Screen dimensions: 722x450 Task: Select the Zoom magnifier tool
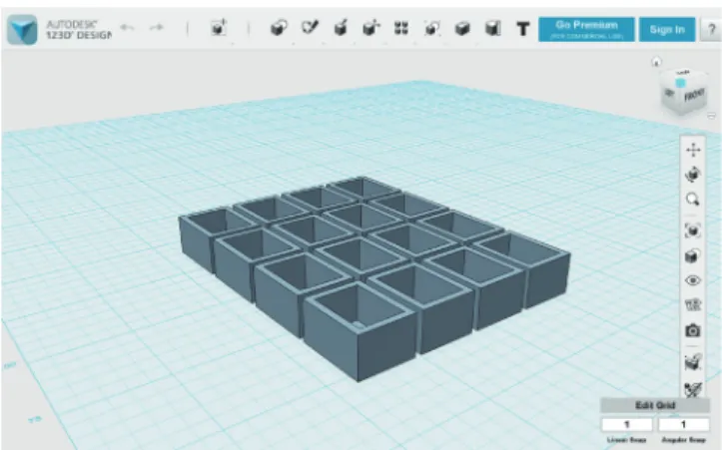pos(692,200)
